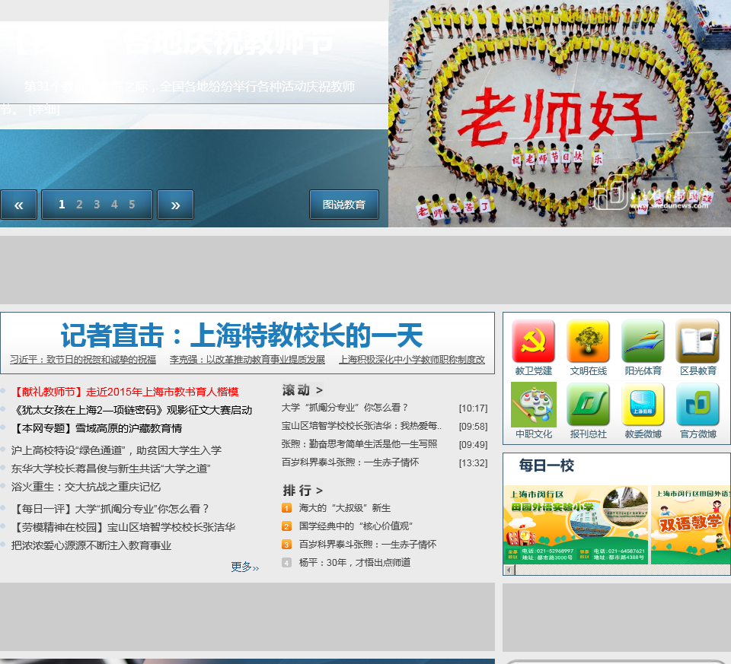Screen dimensions: 731x664
Task: Click the orange rank badge number 2
Action: [x=287, y=526]
